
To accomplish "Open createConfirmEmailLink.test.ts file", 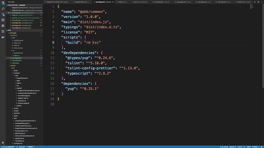I will pyautogui.click(x=28, y=91).
